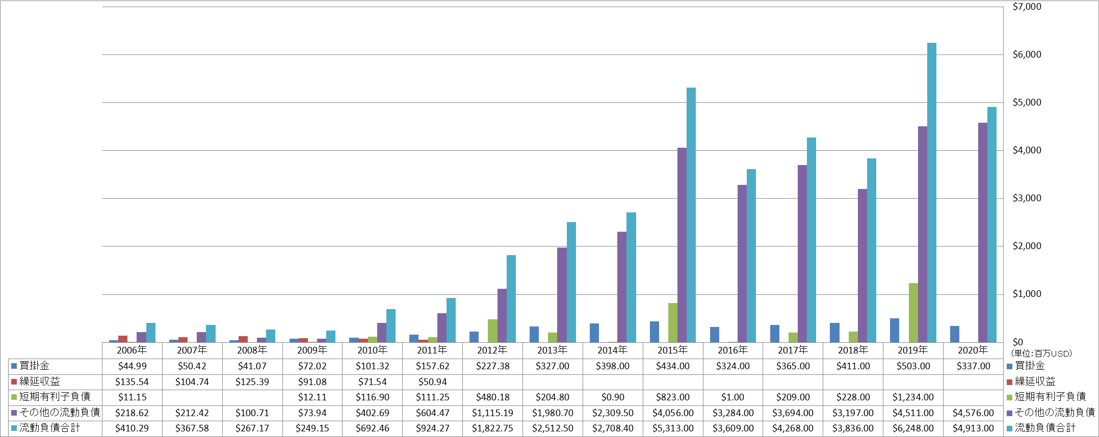The width and height of the screenshot is (1099, 437).
Task: Click the 2019年 green 短期有利子負債 bar
Action: pos(913,313)
